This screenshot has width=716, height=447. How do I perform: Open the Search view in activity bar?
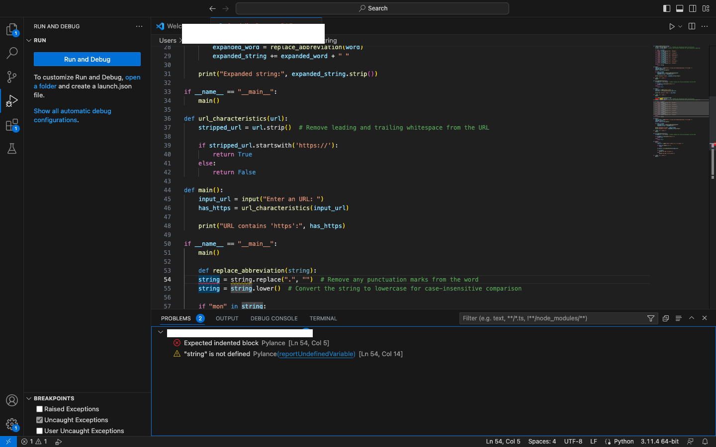12,53
